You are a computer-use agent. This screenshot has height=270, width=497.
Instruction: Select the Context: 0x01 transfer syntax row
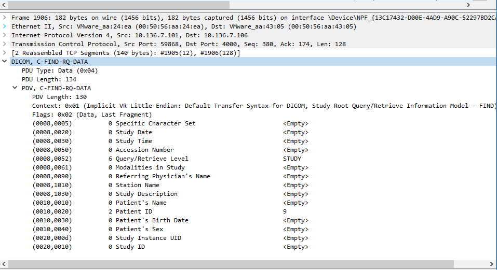[x=208, y=106]
